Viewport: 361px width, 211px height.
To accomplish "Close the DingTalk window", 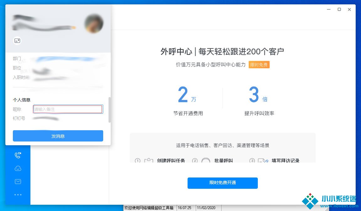I will [x=349, y=9].
